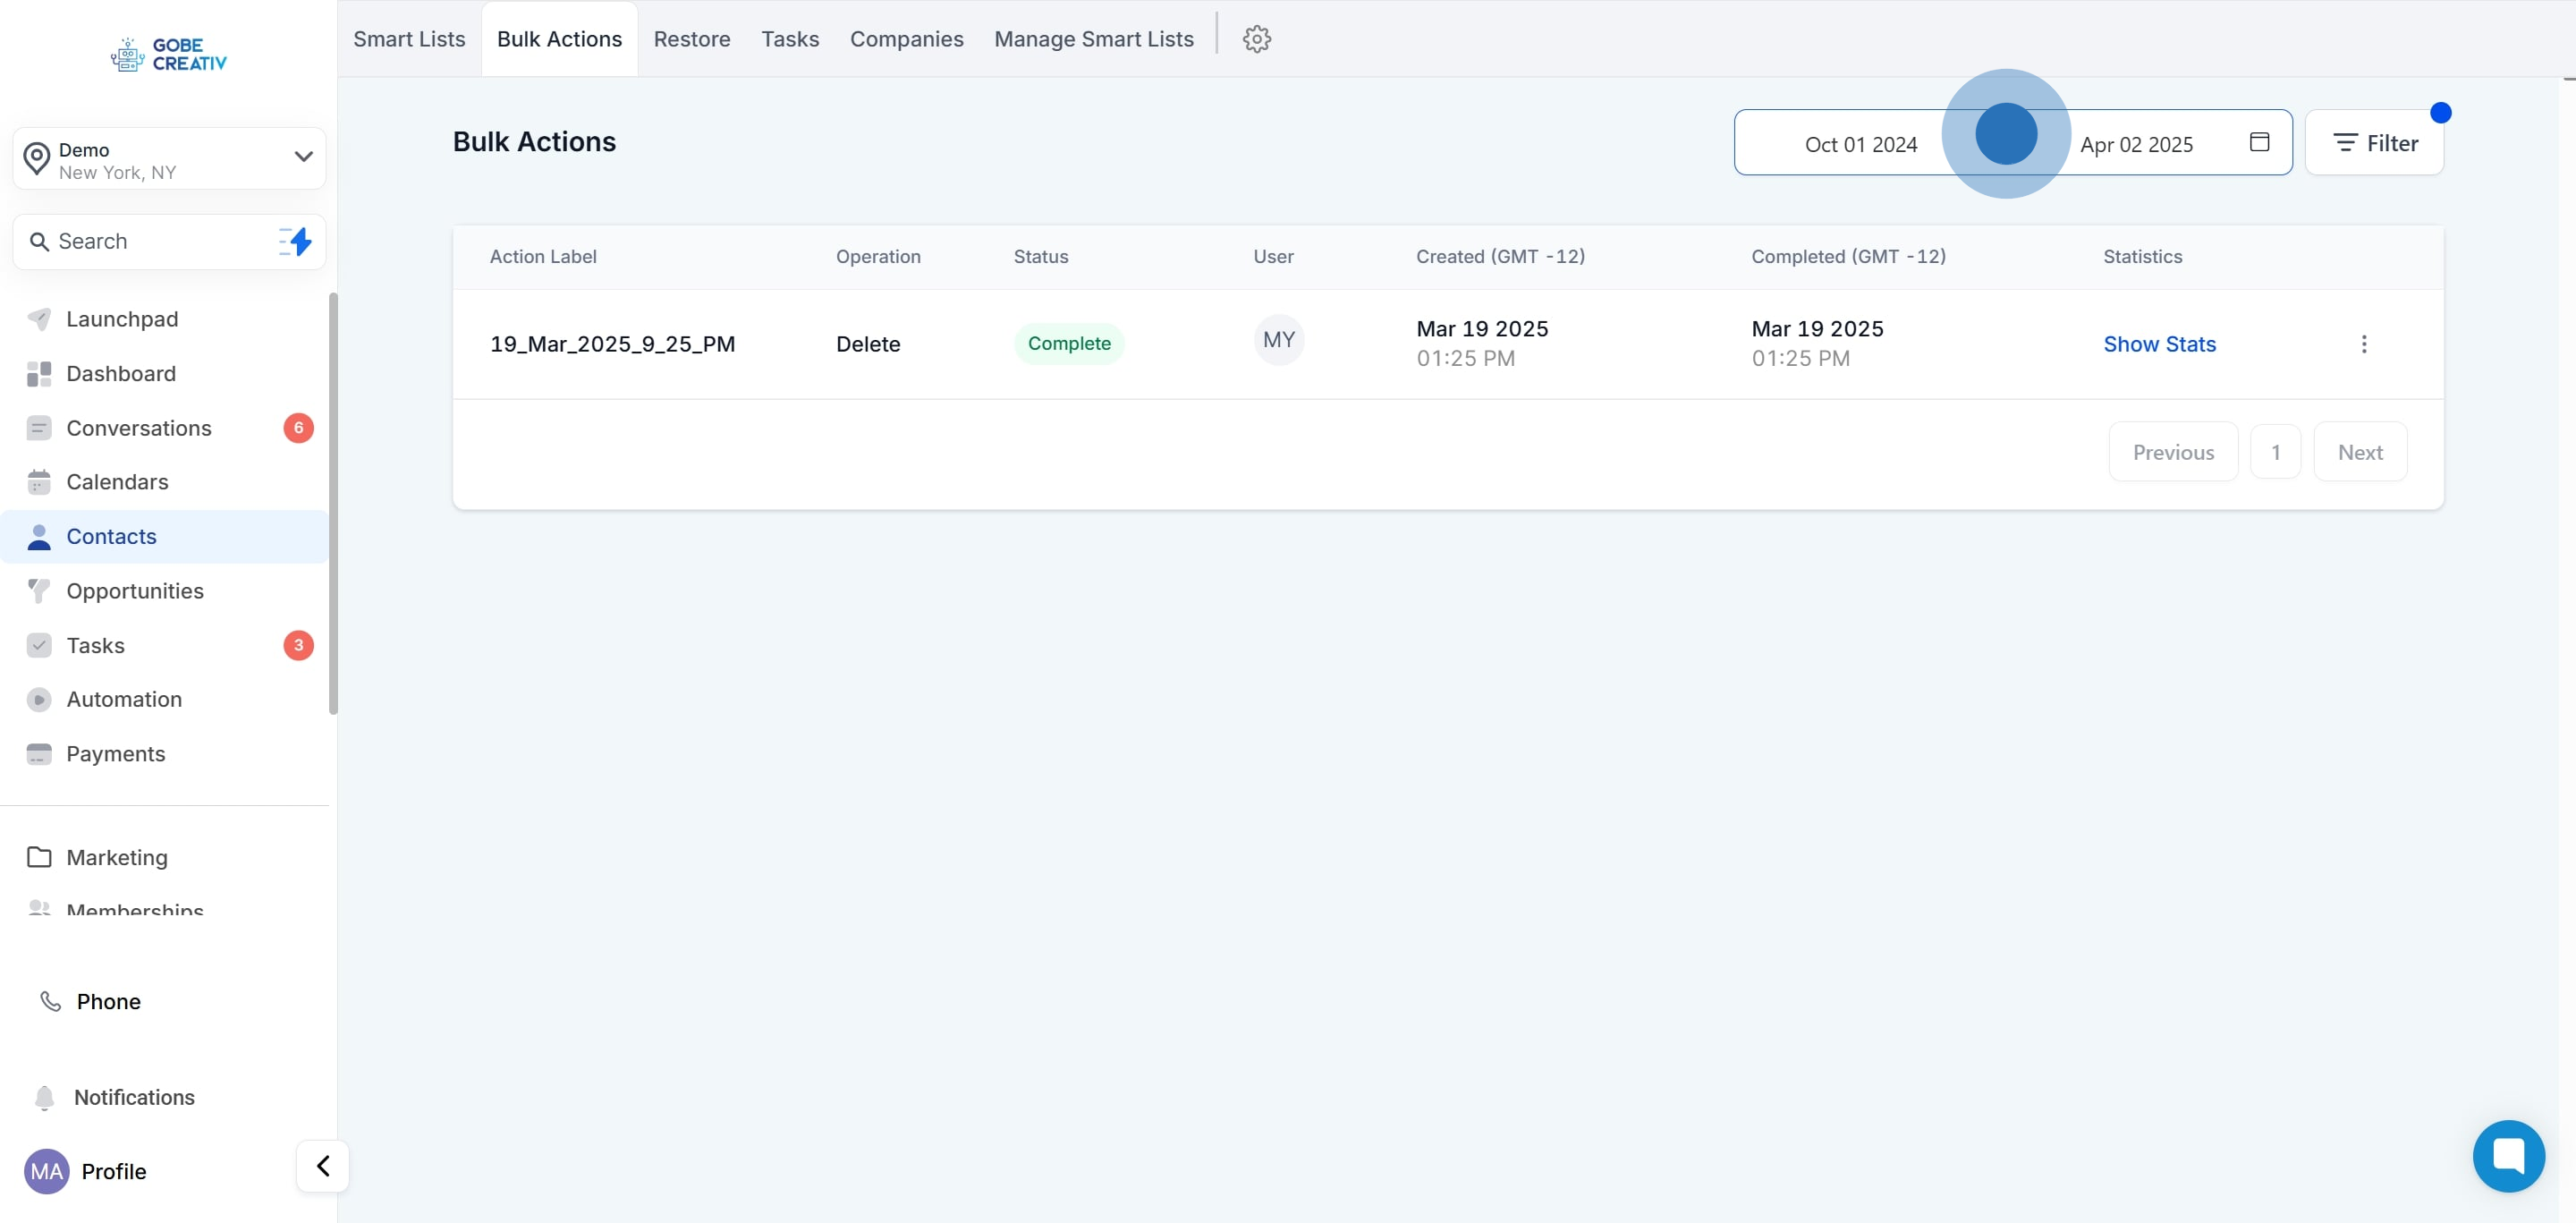2576x1223 pixels.
Task: Collapse the sidebar with arrow button
Action: point(323,1166)
